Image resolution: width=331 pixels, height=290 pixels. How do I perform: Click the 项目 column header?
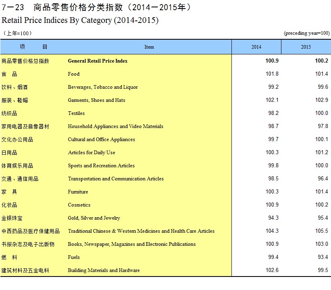[33, 47]
